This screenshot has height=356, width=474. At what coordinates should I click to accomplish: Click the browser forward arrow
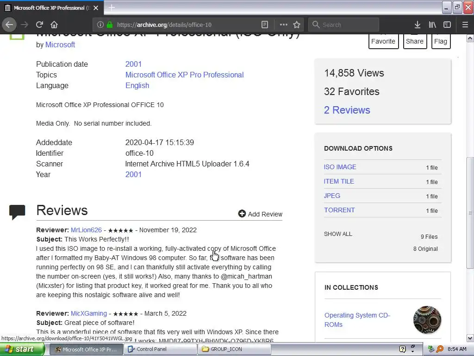point(25,25)
